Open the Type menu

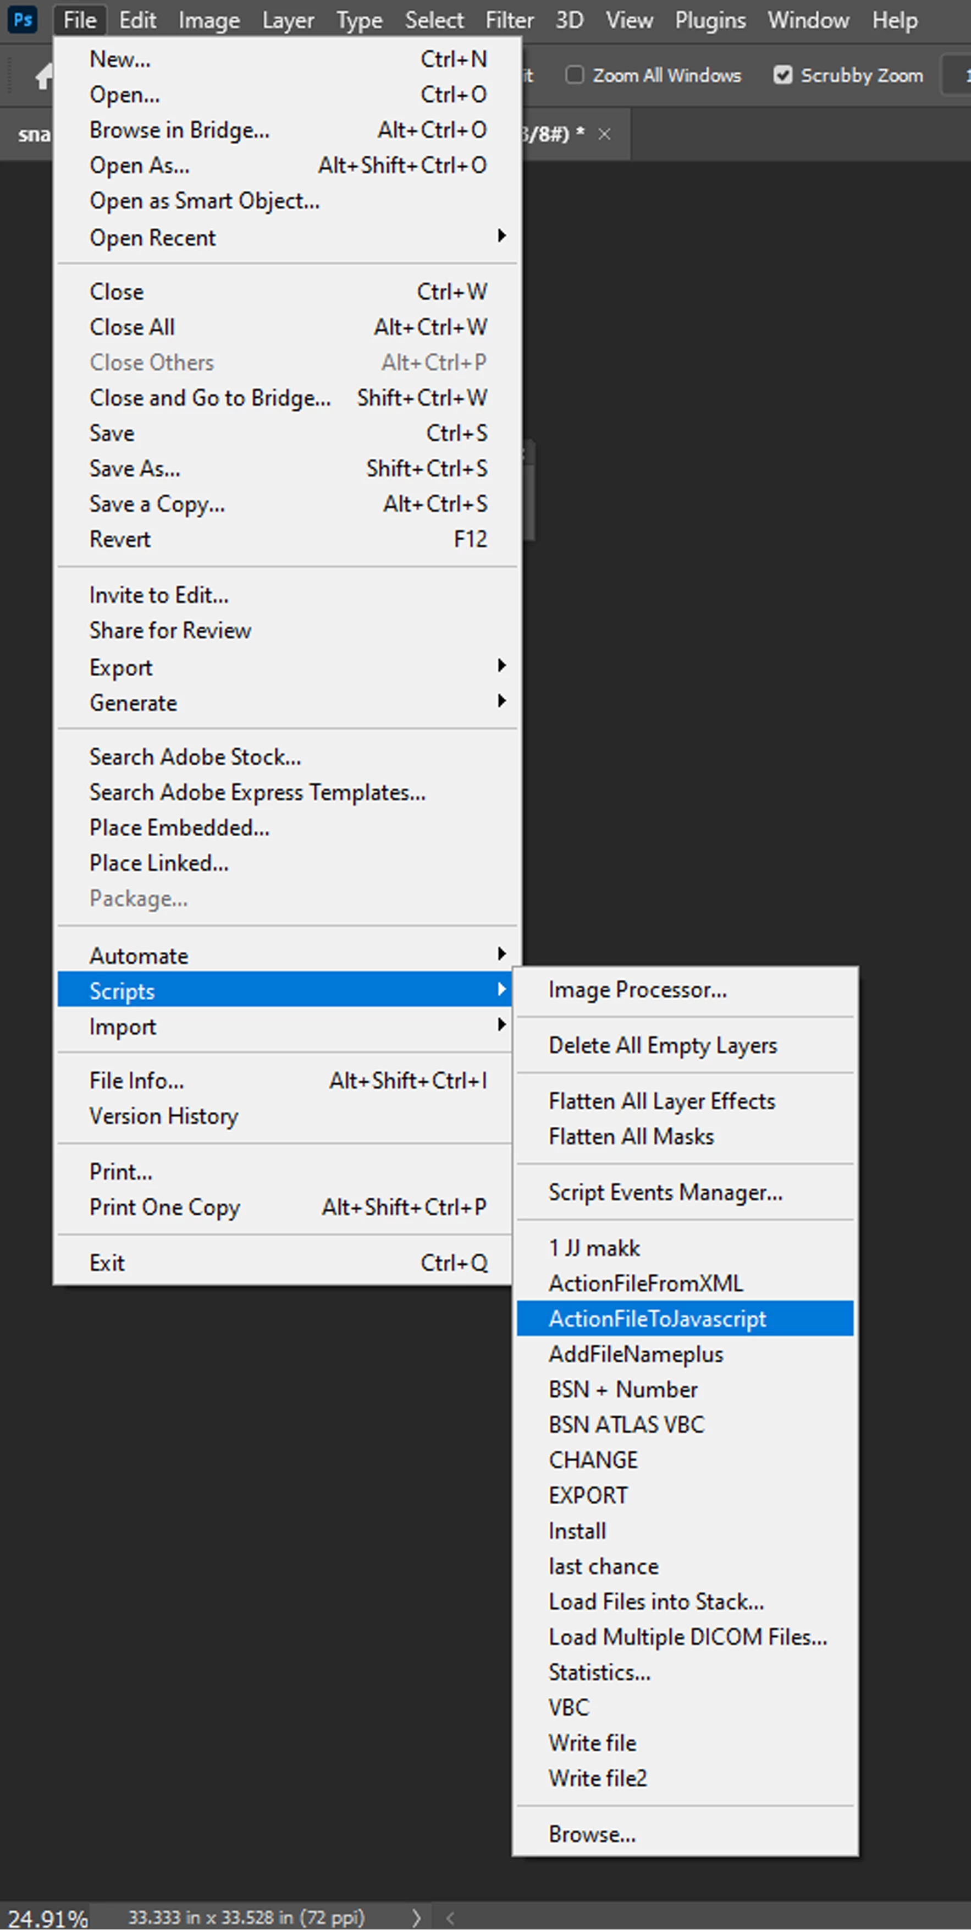(360, 19)
